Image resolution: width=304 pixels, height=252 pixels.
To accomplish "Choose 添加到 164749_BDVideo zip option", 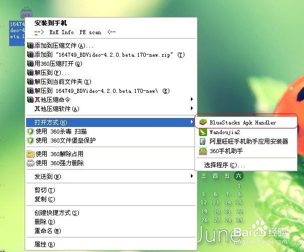I will [x=111, y=55].
